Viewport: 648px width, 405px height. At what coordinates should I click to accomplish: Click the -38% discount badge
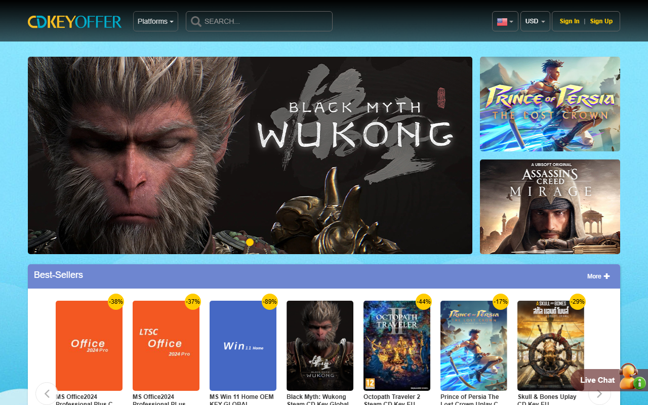[116, 302]
